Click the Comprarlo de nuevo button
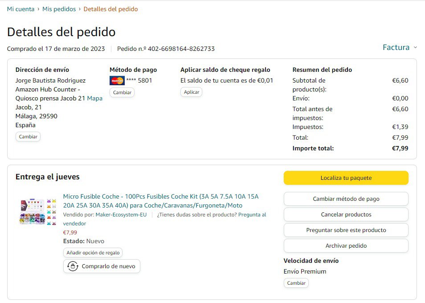 coord(102,266)
